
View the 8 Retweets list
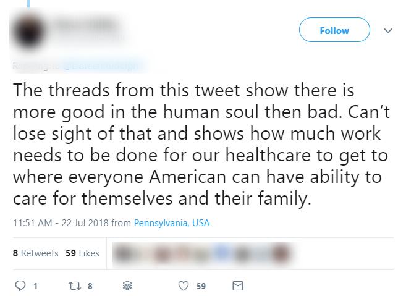(x=35, y=253)
